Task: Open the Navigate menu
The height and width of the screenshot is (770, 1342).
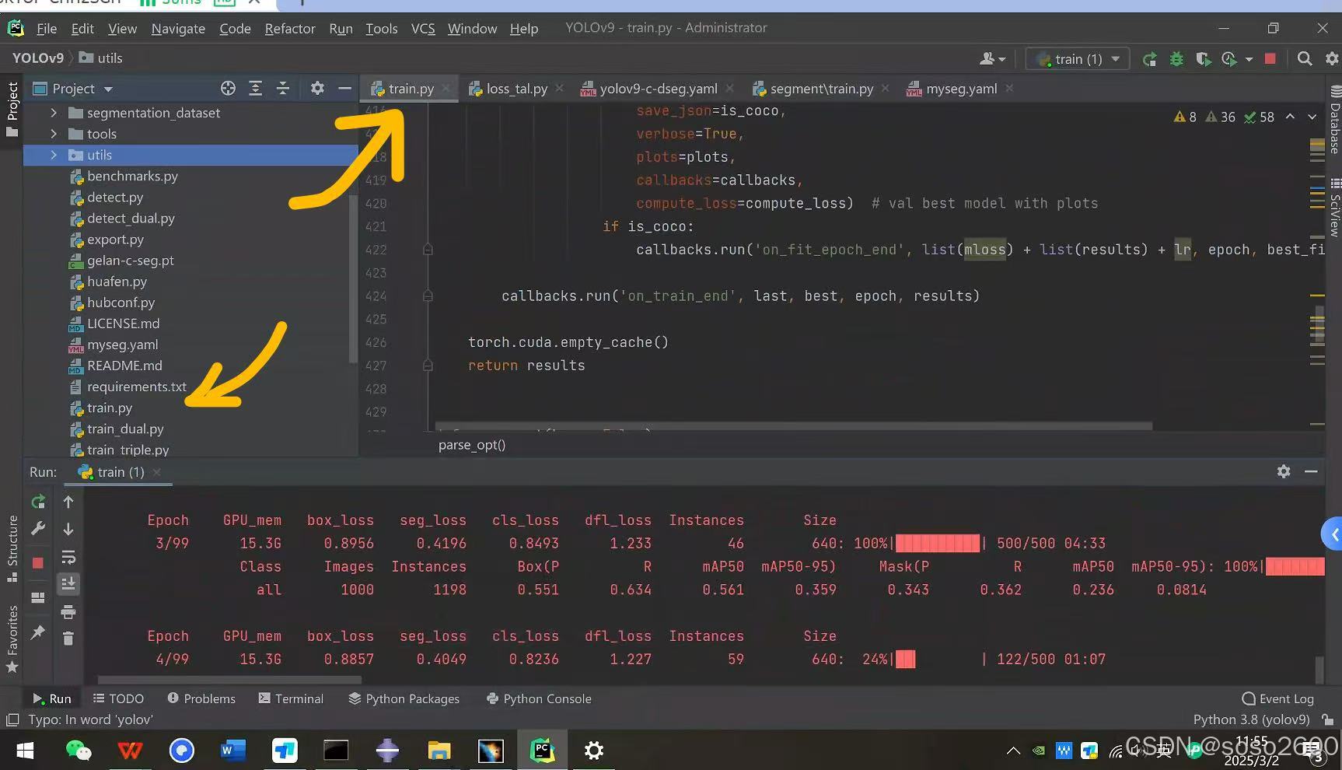Action: (178, 29)
